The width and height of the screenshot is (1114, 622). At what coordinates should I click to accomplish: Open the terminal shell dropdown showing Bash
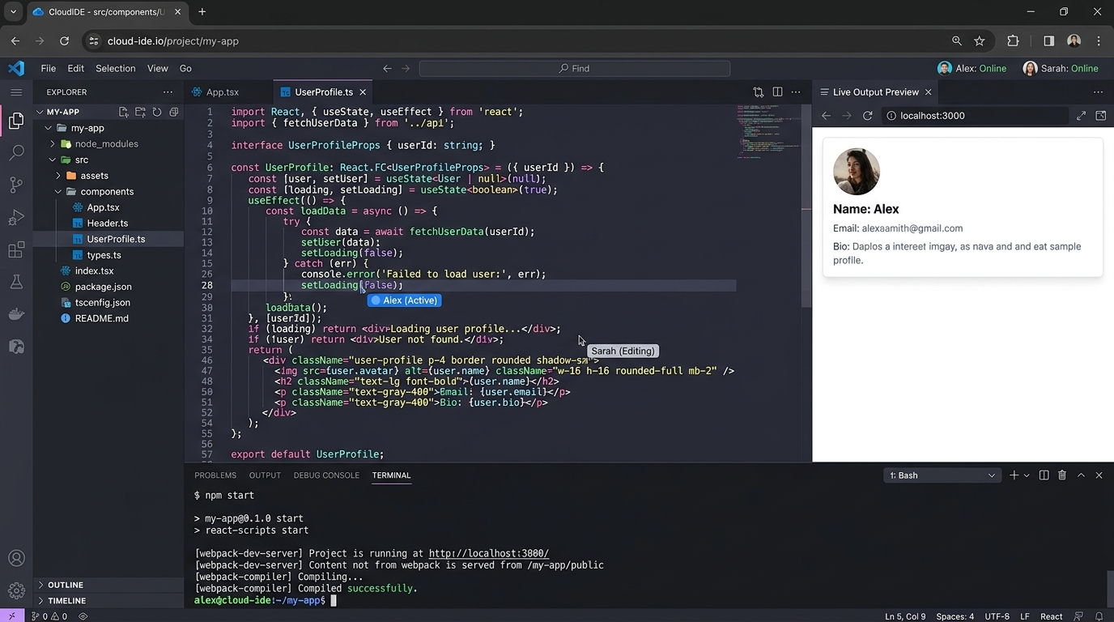coord(942,475)
